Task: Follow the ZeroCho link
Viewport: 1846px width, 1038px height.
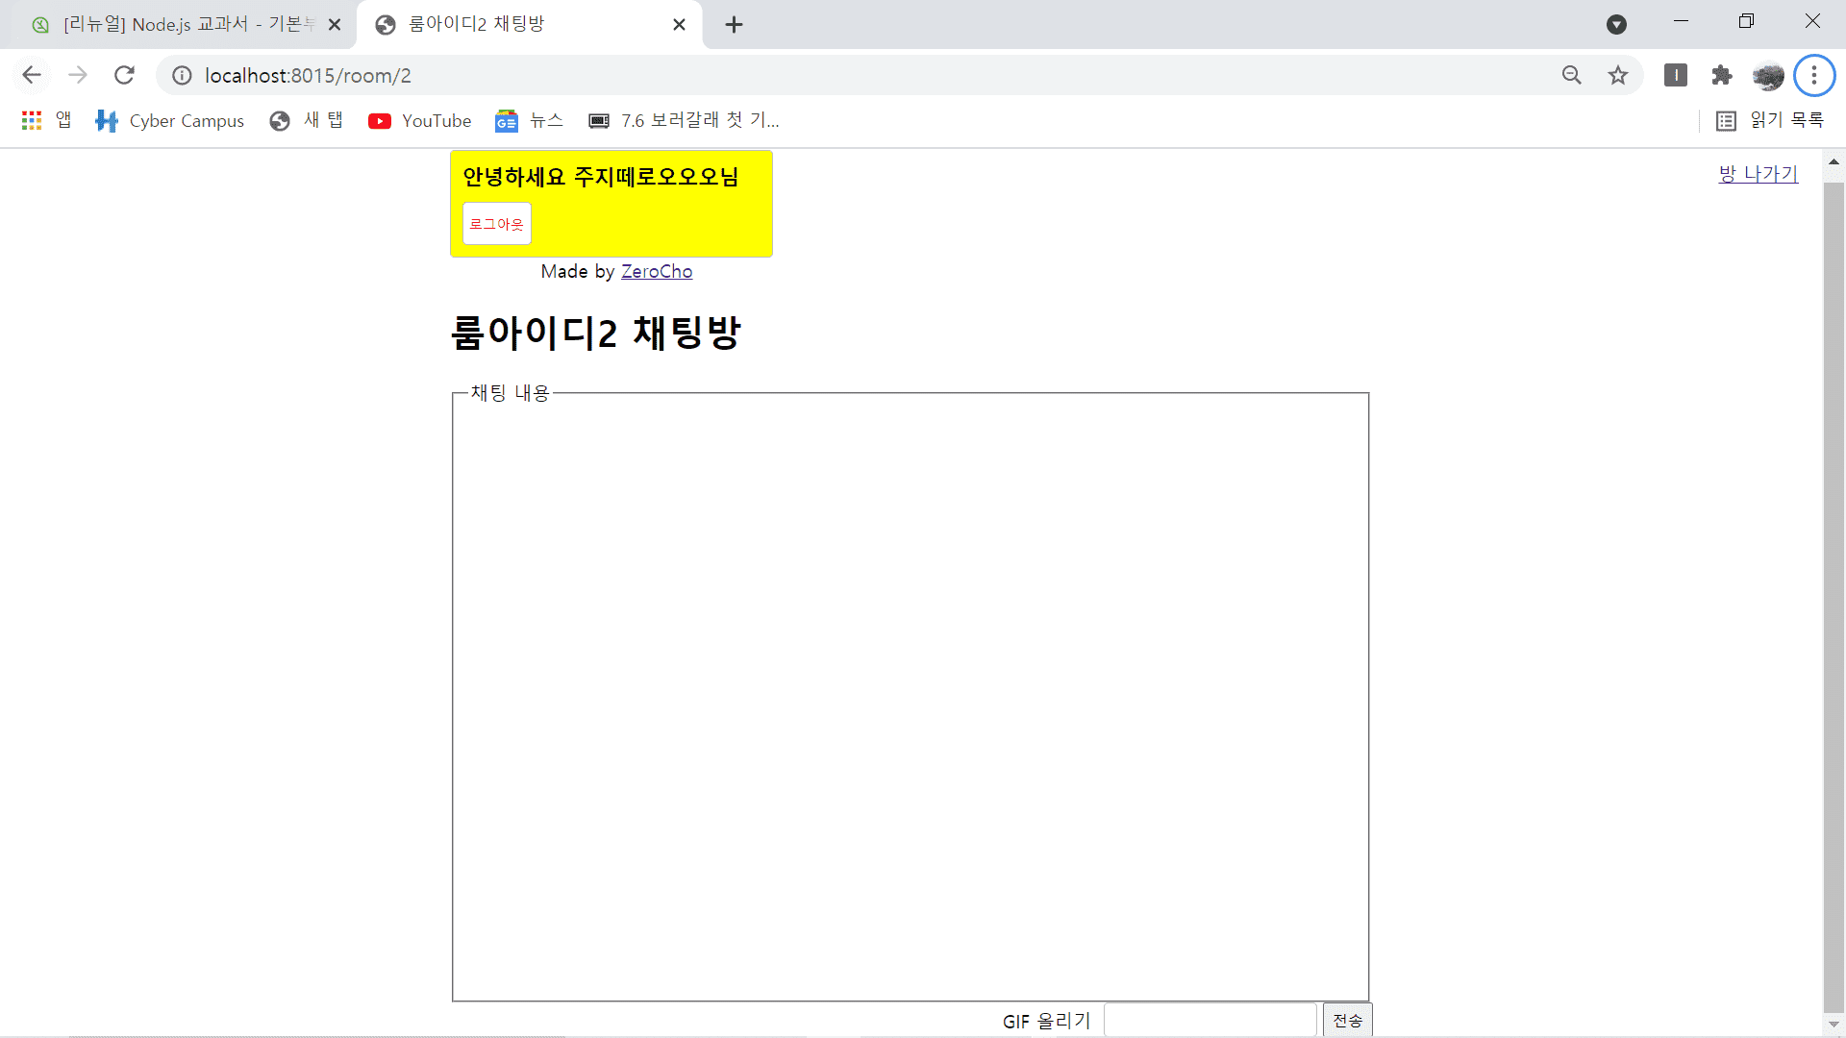Action: click(x=656, y=271)
